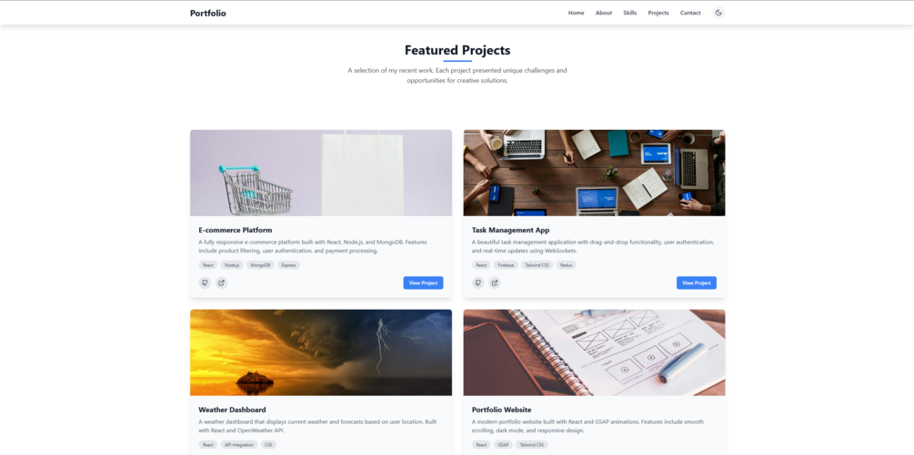914x455 pixels.
Task: Open external link icon on Task Management App
Action: [495, 282]
